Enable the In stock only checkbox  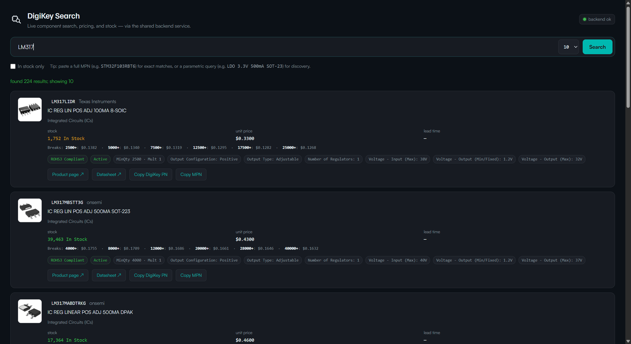click(13, 66)
